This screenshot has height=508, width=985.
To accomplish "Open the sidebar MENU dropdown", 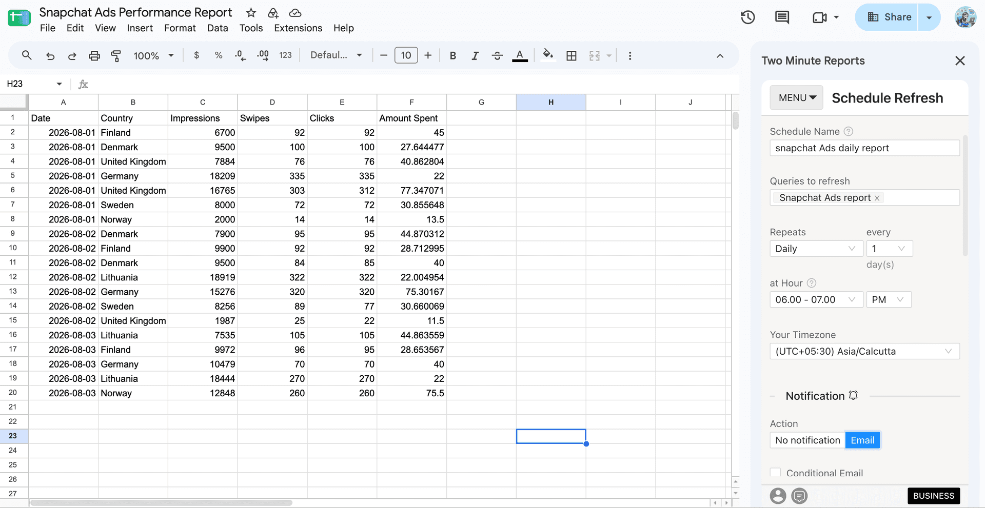I will click(796, 97).
